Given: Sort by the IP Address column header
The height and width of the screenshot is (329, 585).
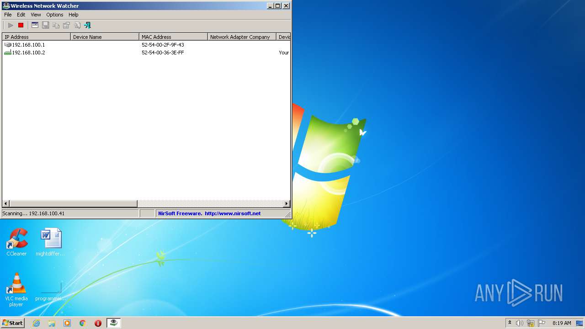Looking at the screenshot, I should pyautogui.click(x=37, y=37).
